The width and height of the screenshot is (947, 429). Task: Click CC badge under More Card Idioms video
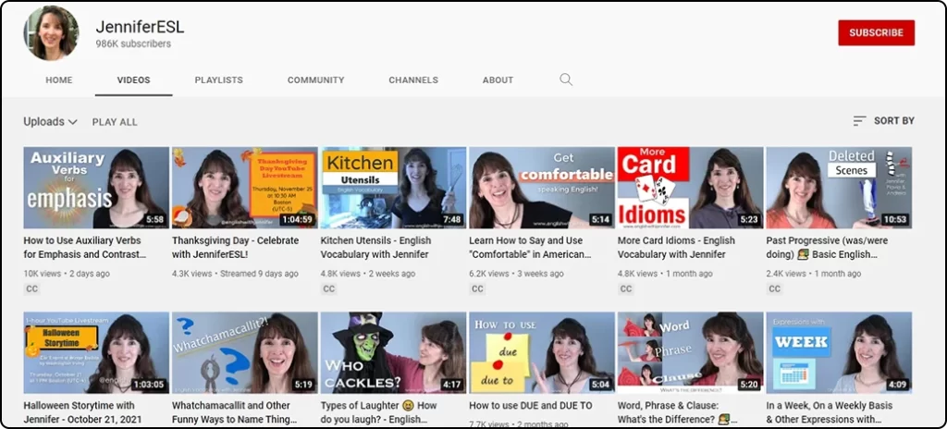(626, 288)
